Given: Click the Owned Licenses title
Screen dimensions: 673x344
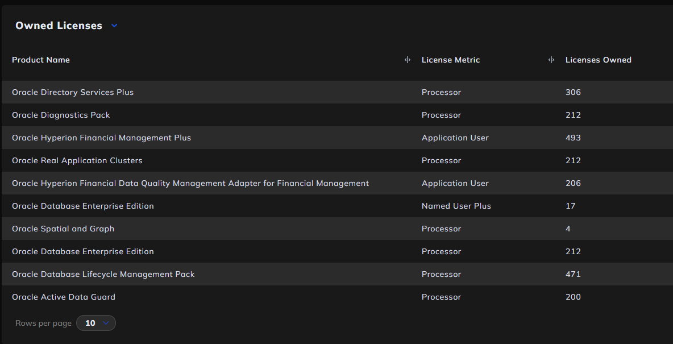Looking at the screenshot, I should (x=59, y=26).
